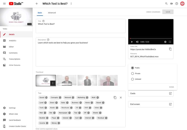Select the Public visibility option
The width and height of the screenshot is (187, 130).
(133, 68)
